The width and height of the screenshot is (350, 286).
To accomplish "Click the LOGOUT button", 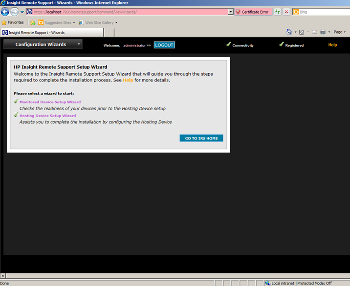I will click(x=164, y=45).
